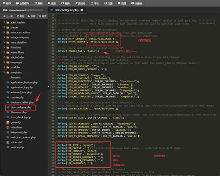Open application_bottom.php in the tree

tap(24, 82)
